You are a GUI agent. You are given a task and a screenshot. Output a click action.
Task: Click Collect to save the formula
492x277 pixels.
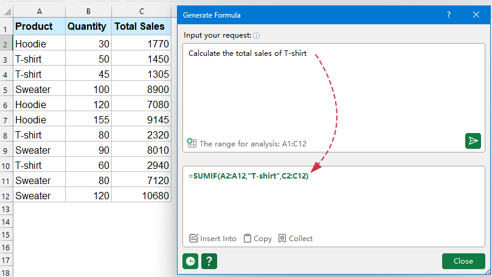pos(295,238)
